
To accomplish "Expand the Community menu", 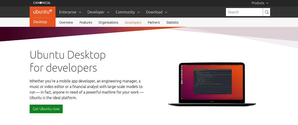I will 128,12.
